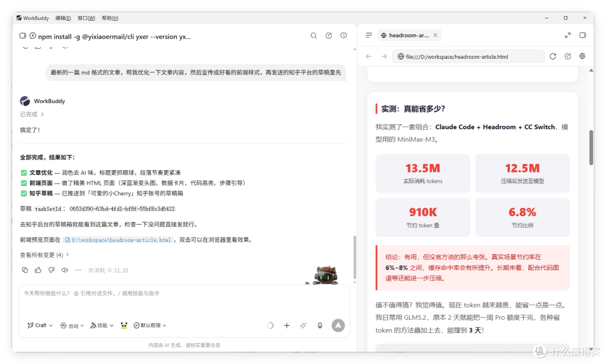The image size is (606, 364).
Task: Click the chat panel vertical scrollbar
Action: 355,258
